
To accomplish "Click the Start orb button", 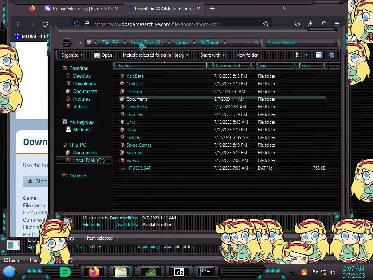I will (9, 272).
